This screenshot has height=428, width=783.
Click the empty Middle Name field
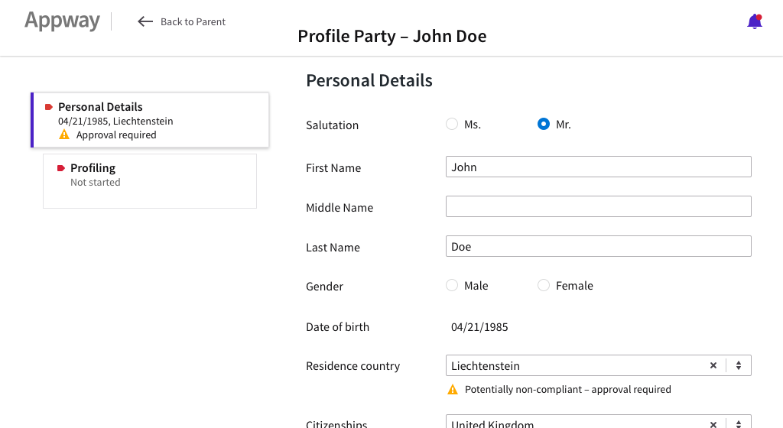pyautogui.click(x=598, y=206)
